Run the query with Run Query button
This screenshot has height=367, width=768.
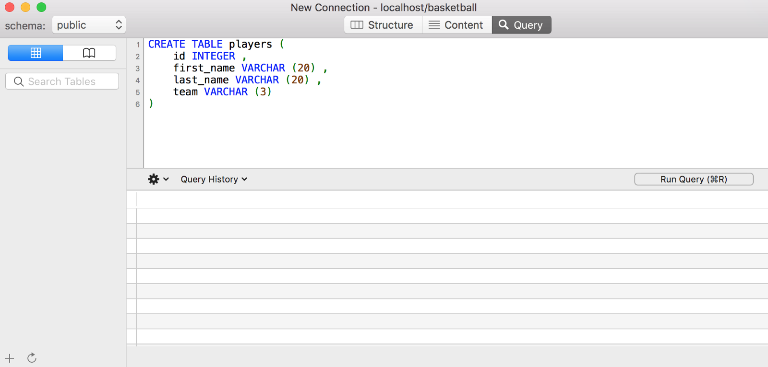tap(694, 179)
